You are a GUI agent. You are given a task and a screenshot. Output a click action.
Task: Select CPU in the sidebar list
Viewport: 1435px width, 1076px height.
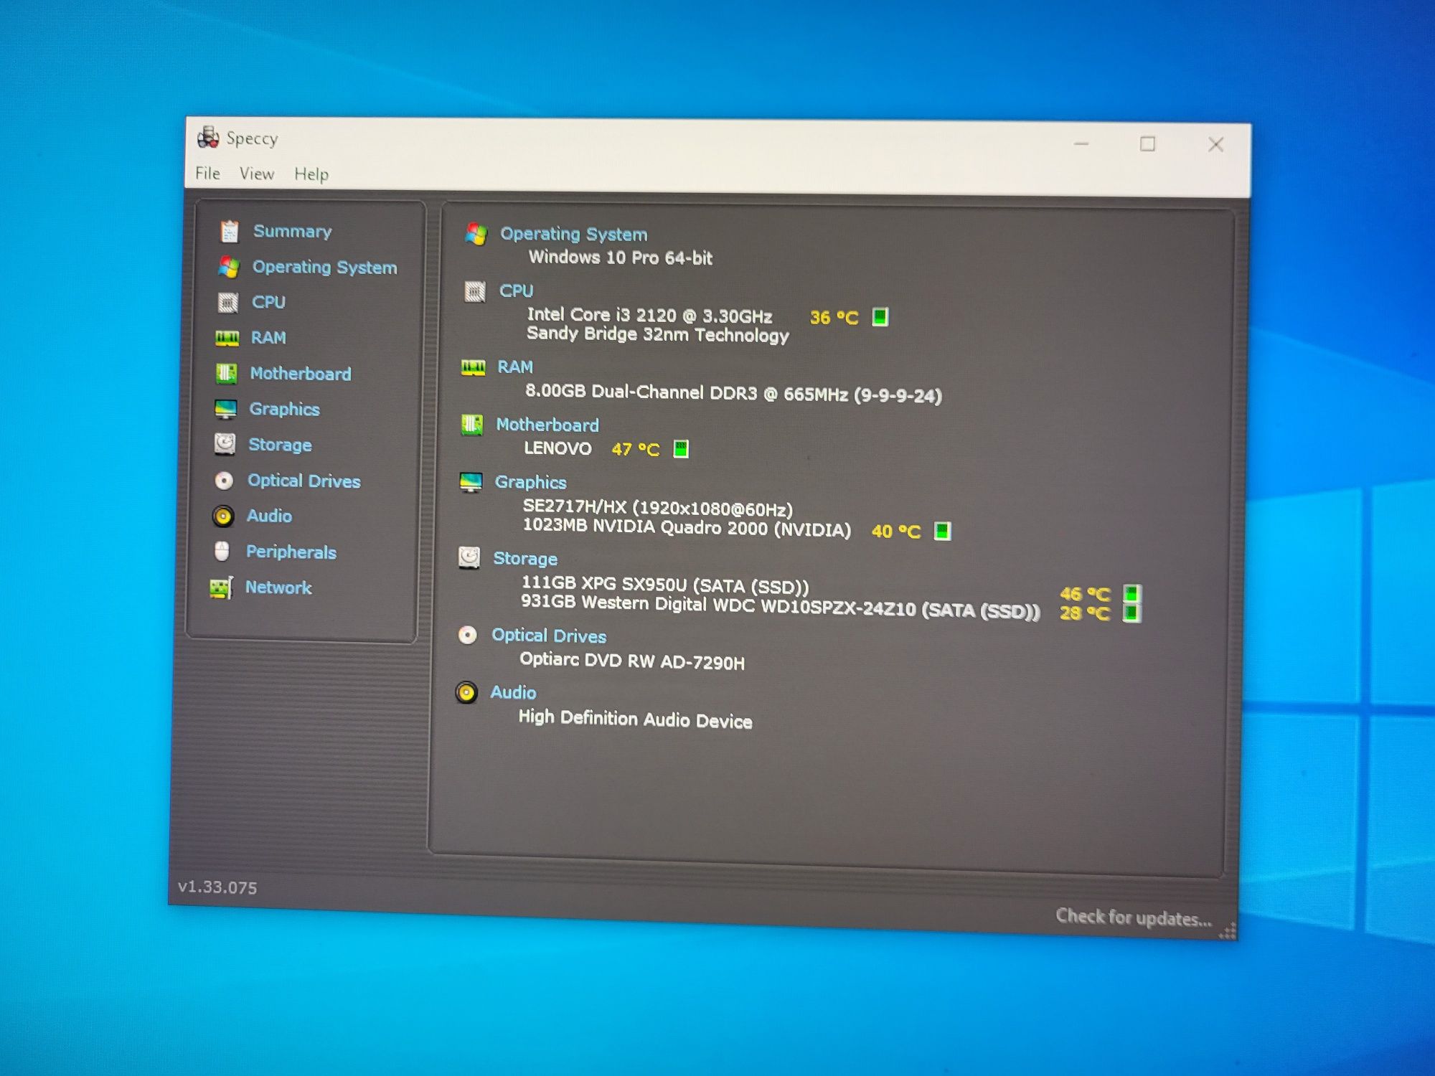[x=268, y=302]
